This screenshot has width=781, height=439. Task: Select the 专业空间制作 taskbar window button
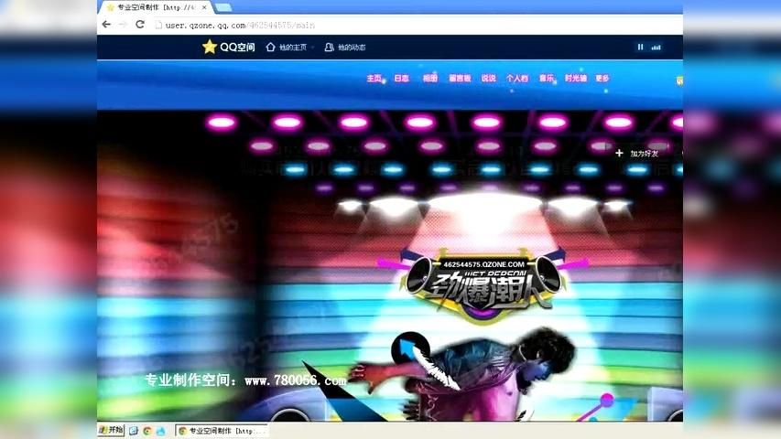point(222,431)
